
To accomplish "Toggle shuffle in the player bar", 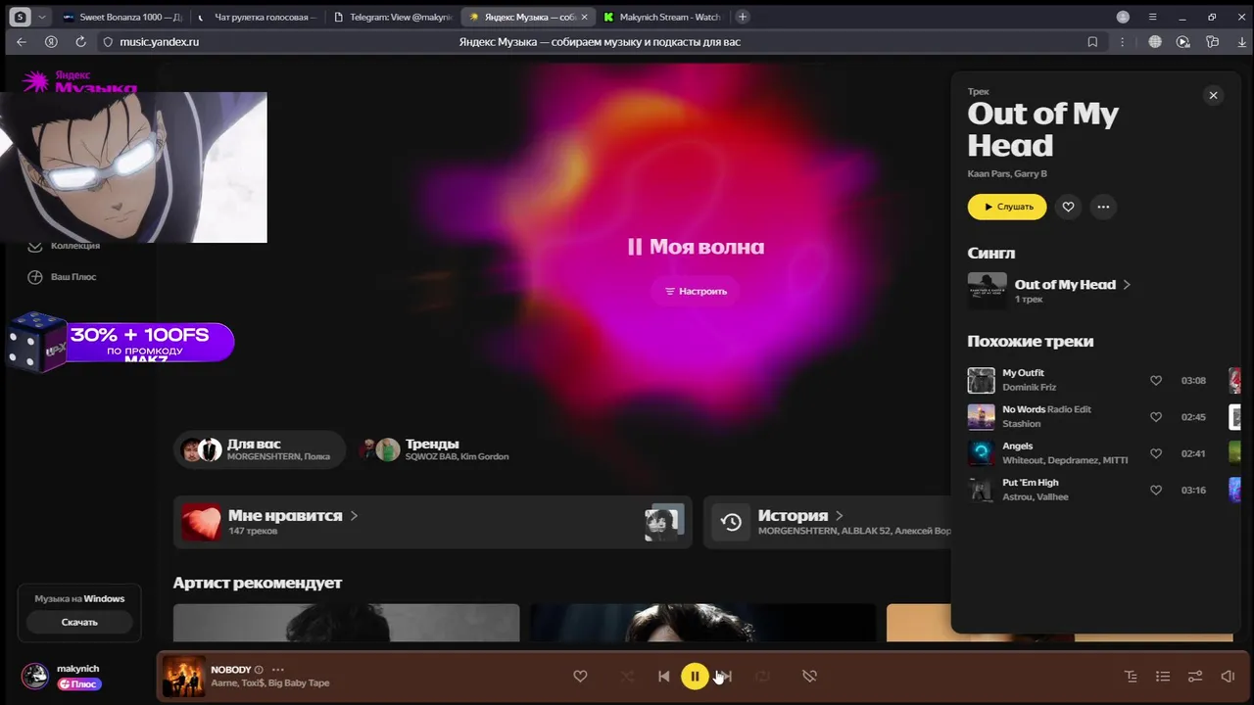I will tap(627, 677).
